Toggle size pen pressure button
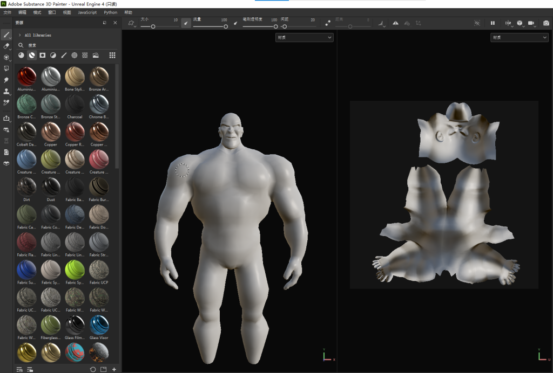This screenshot has width=553, height=373. pyautogui.click(x=185, y=23)
